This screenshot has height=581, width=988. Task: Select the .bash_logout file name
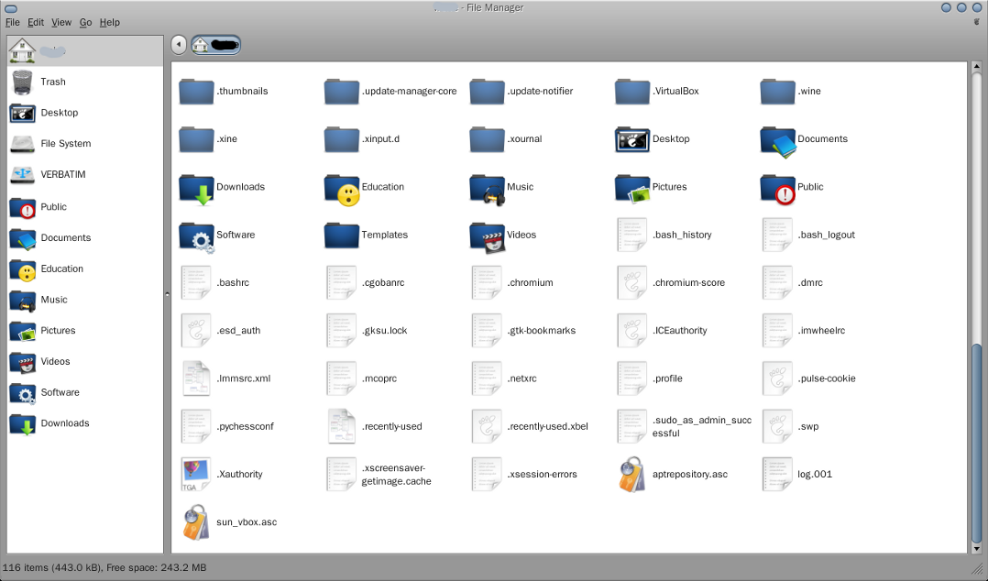826,235
